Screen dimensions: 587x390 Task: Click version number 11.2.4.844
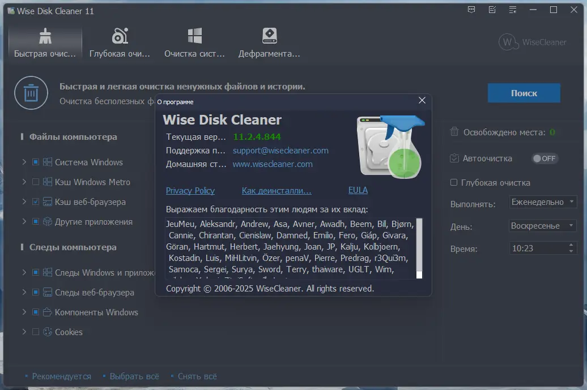coord(257,137)
